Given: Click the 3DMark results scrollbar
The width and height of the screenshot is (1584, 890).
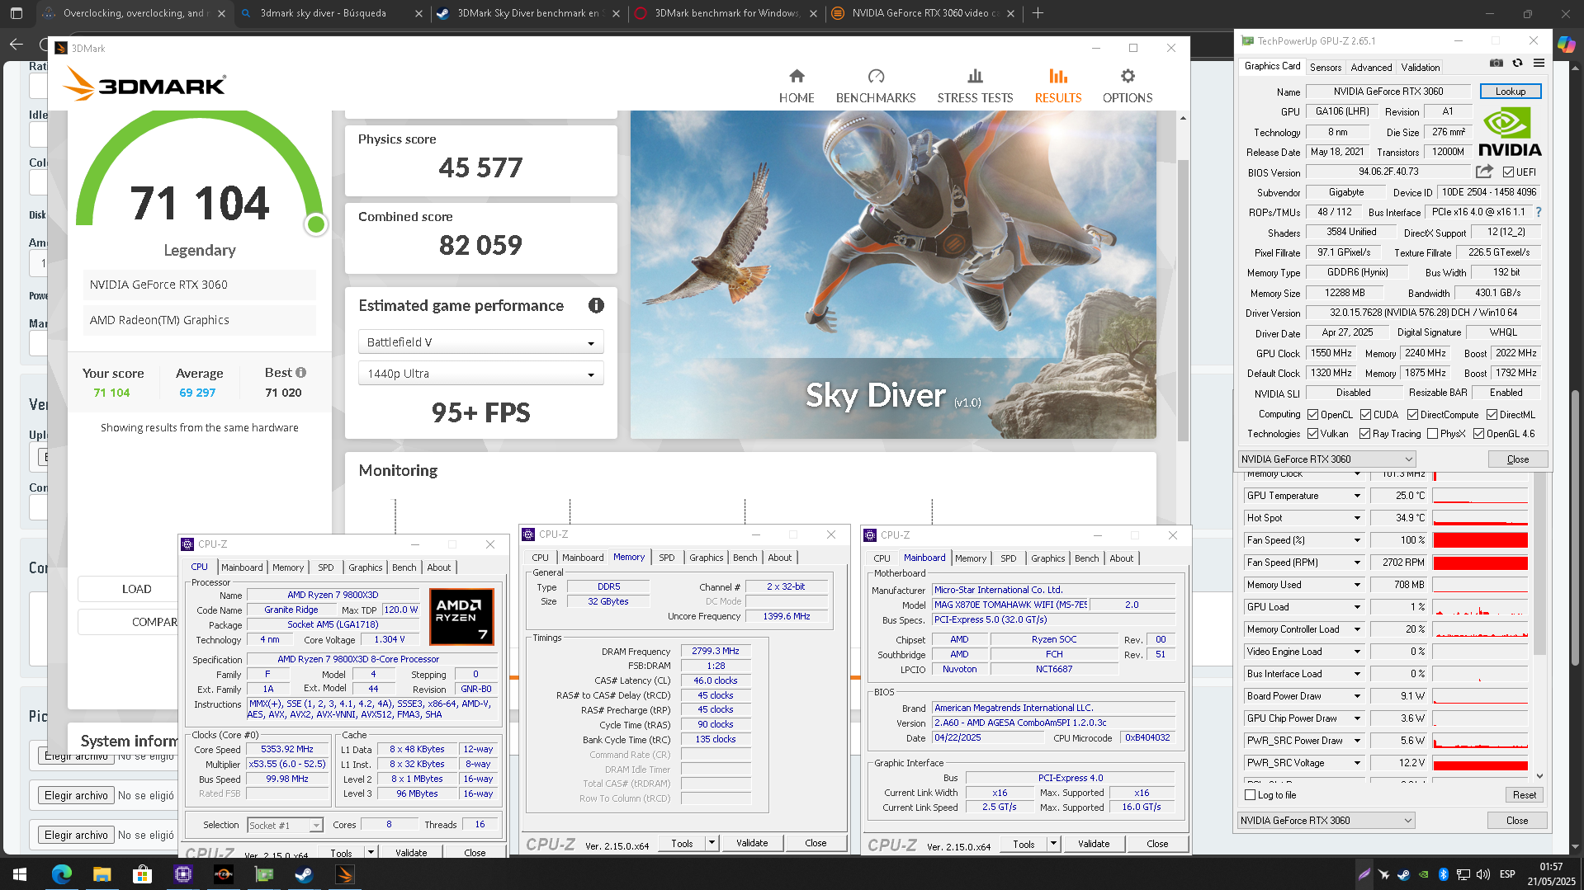Looking at the screenshot, I should click(1183, 300).
